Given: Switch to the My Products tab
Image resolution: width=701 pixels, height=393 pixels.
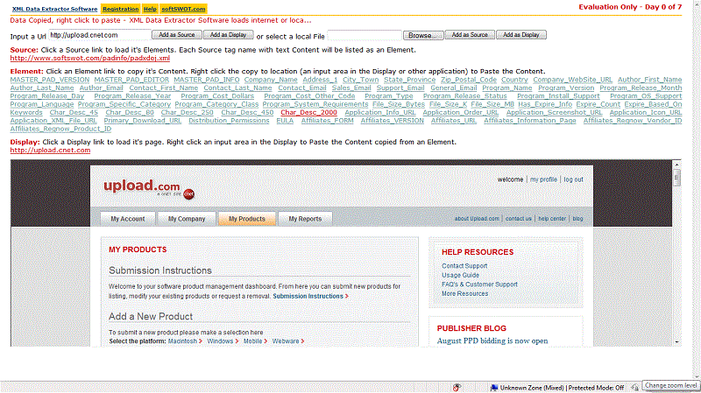Looking at the screenshot, I should pos(247,219).
